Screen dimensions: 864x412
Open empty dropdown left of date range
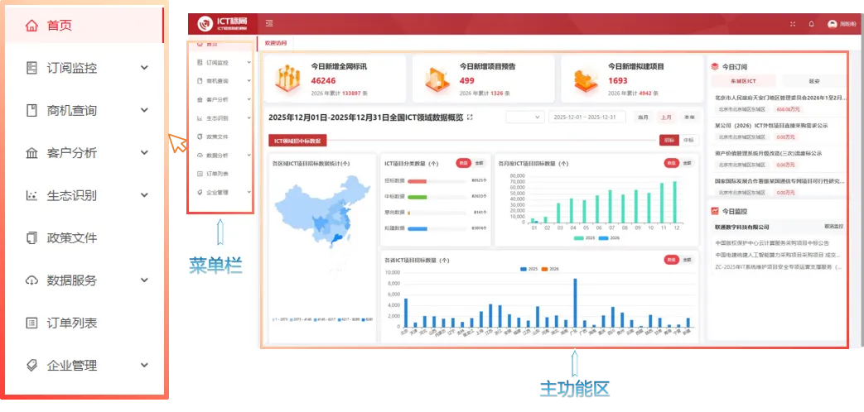[525, 117]
